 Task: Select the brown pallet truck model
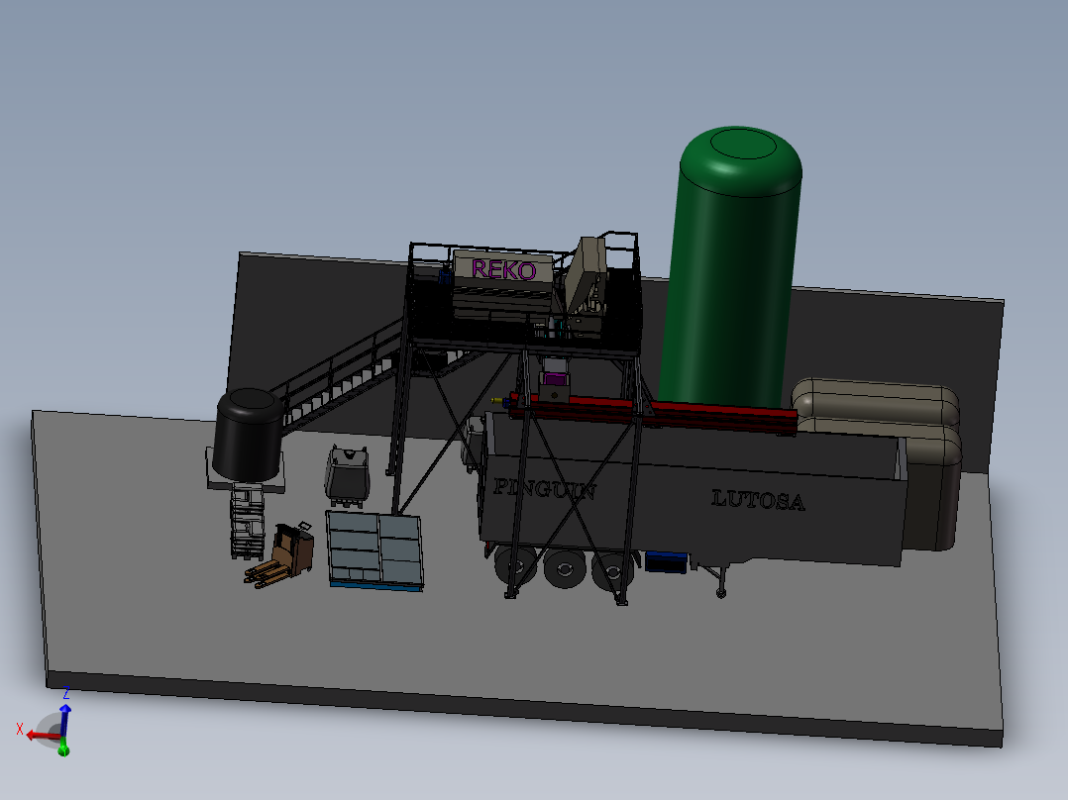280,554
